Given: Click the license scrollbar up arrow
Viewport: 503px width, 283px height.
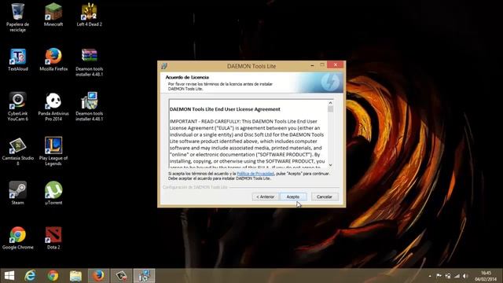Looking at the screenshot, I should pyautogui.click(x=330, y=103).
